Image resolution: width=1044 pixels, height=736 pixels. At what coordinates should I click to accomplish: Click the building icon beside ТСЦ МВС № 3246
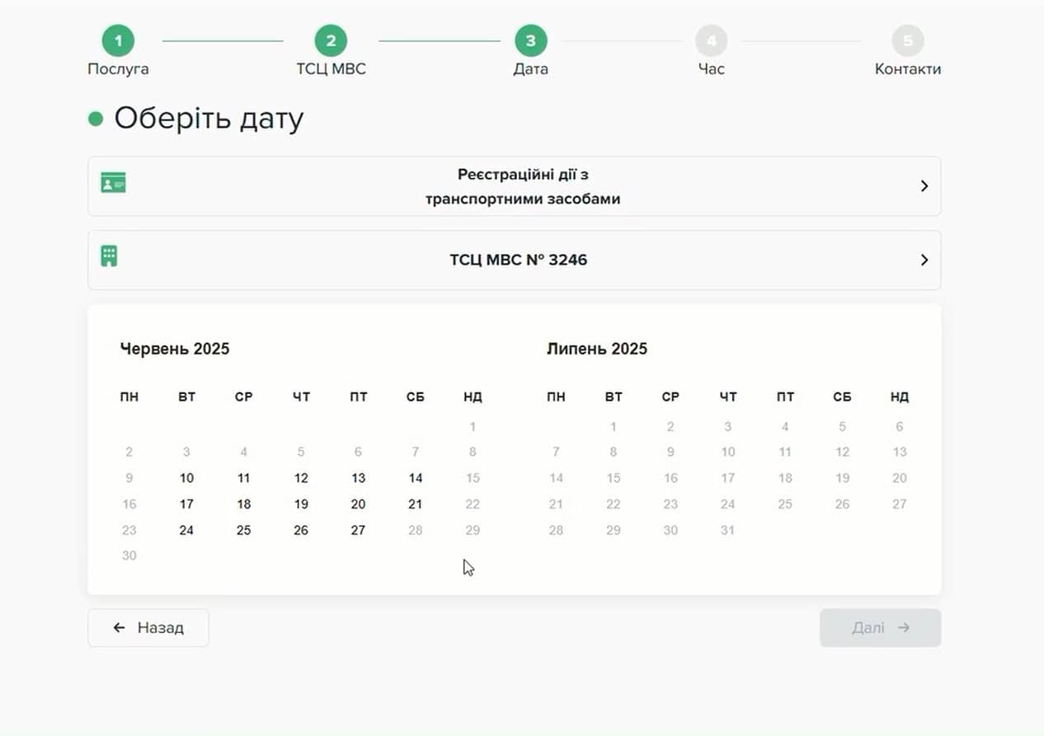click(x=109, y=255)
